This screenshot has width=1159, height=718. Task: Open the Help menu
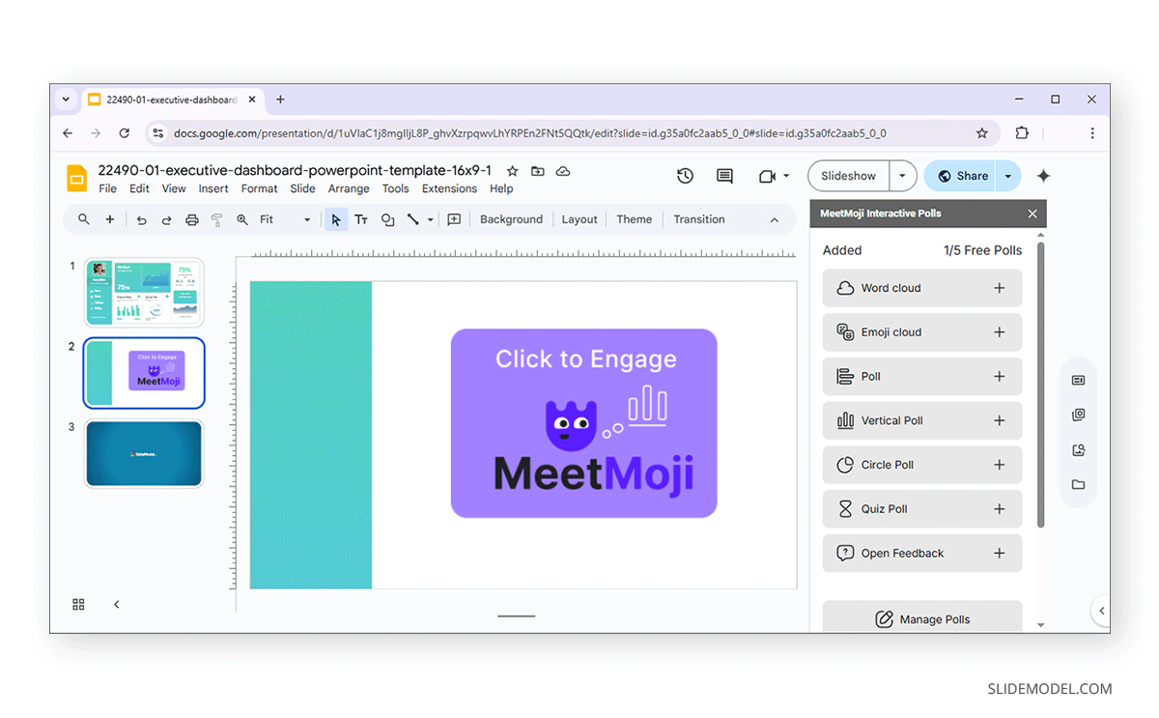click(x=501, y=188)
